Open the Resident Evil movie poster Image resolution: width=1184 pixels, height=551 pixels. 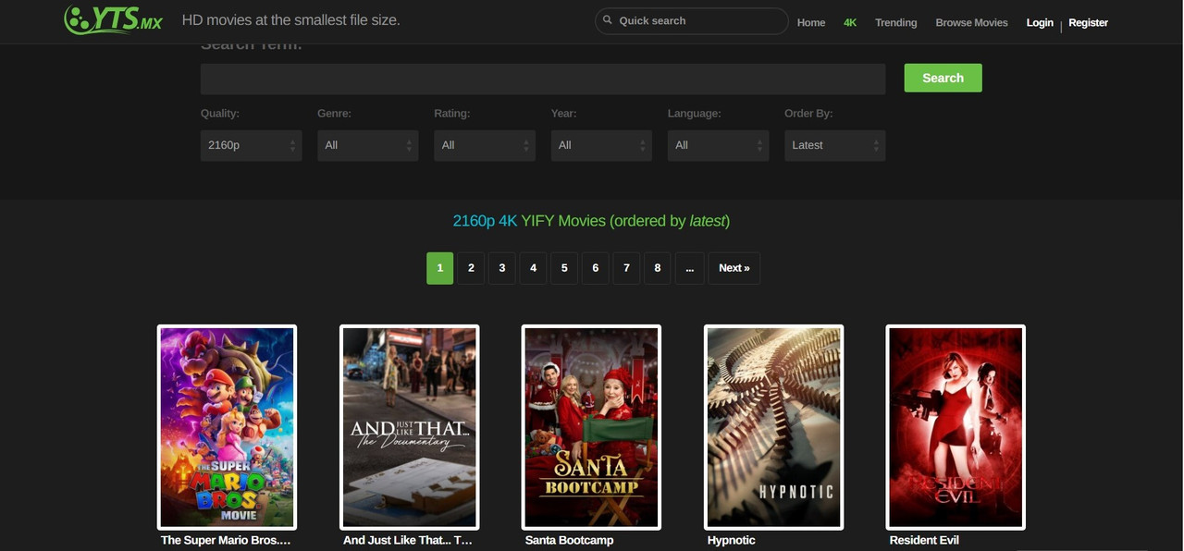(x=956, y=427)
